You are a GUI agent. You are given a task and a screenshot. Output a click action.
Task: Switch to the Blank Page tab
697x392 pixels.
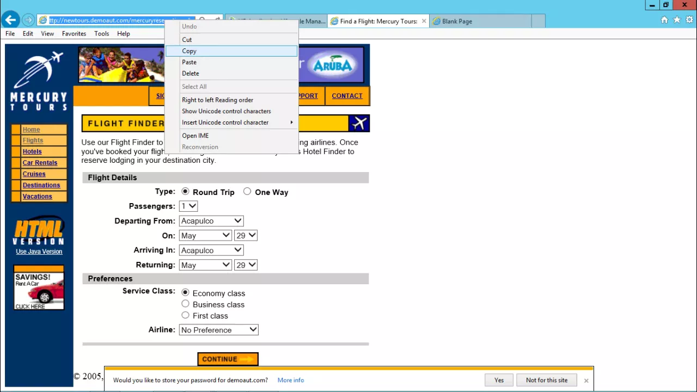tap(480, 21)
